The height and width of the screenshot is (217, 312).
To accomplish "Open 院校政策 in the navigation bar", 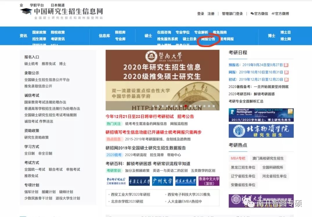I will pyautogui.click(x=58, y=32).
